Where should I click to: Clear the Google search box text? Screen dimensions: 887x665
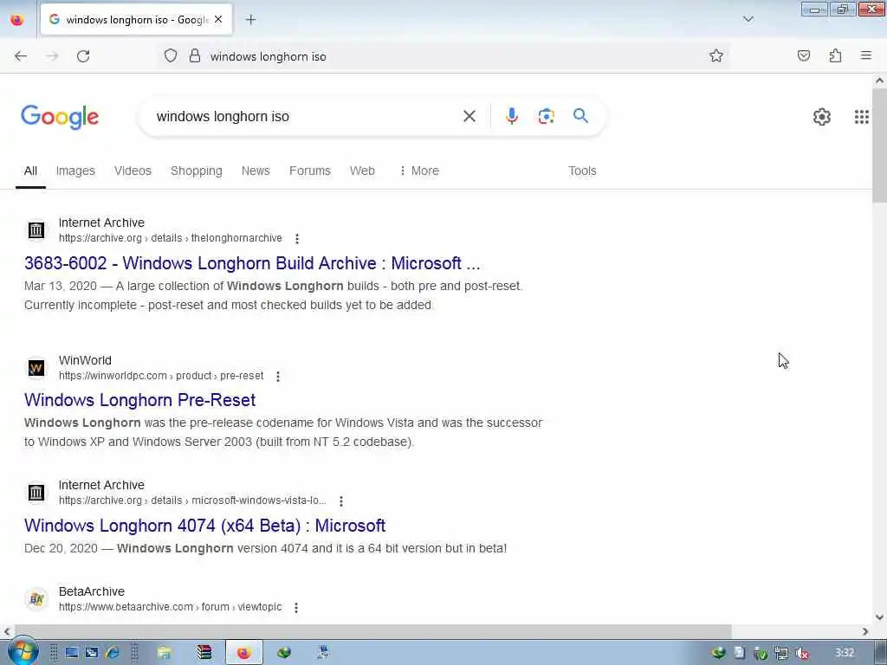click(x=469, y=117)
